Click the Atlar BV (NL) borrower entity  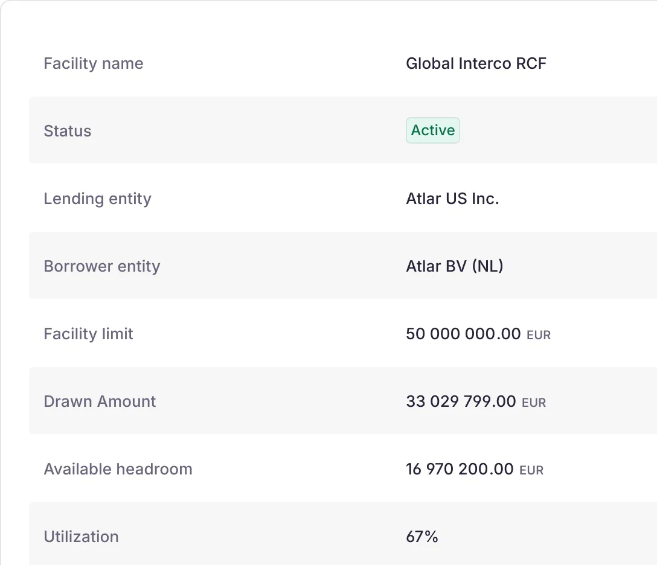[x=455, y=266]
